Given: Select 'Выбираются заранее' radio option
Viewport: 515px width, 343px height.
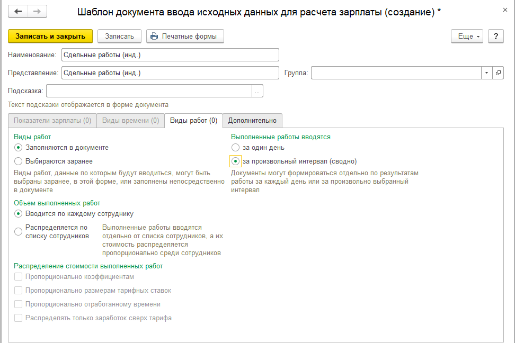Looking at the screenshot, I should [19, 161].
